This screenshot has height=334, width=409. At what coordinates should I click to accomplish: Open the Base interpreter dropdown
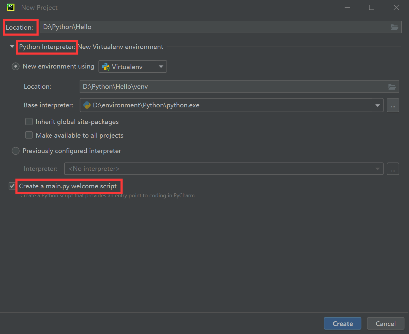pos(232,105)
